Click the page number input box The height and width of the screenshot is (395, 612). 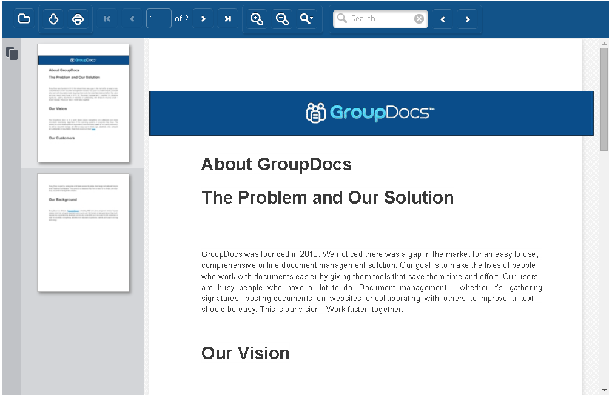tap(158, 19)
